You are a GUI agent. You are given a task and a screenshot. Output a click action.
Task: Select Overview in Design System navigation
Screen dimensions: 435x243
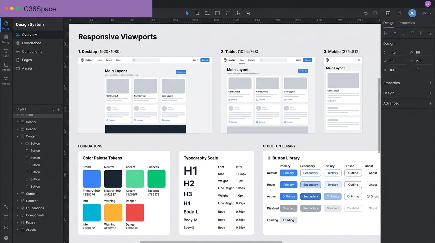click(x=38, y=35)
